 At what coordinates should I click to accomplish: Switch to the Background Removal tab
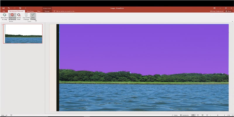point(16,11)
